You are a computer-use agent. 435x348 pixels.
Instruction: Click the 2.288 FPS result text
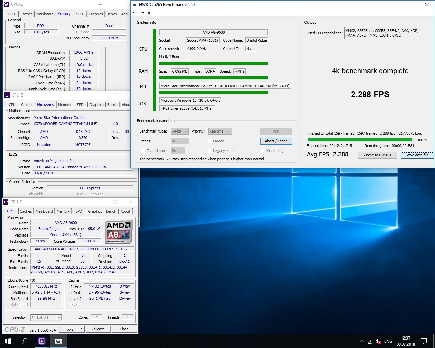(370, 94)
